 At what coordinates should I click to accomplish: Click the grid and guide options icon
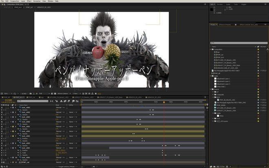point(15,94)
